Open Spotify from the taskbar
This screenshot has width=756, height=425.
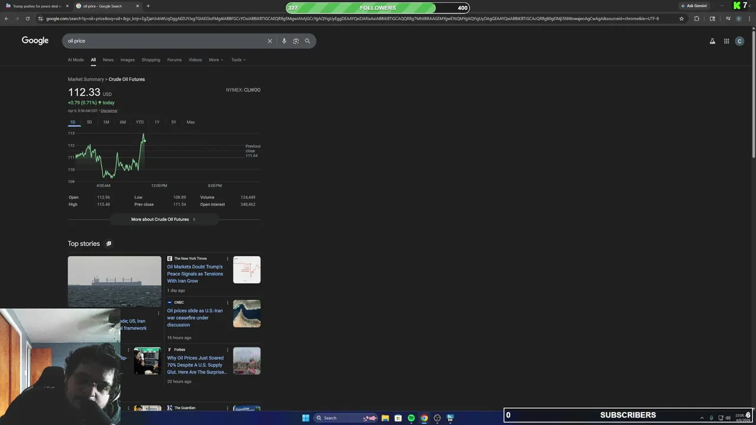coord(411,418)
